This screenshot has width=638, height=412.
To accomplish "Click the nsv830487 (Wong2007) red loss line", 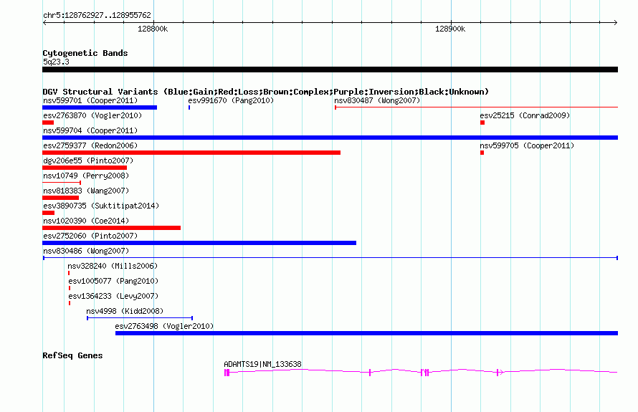I will [477, 107].
